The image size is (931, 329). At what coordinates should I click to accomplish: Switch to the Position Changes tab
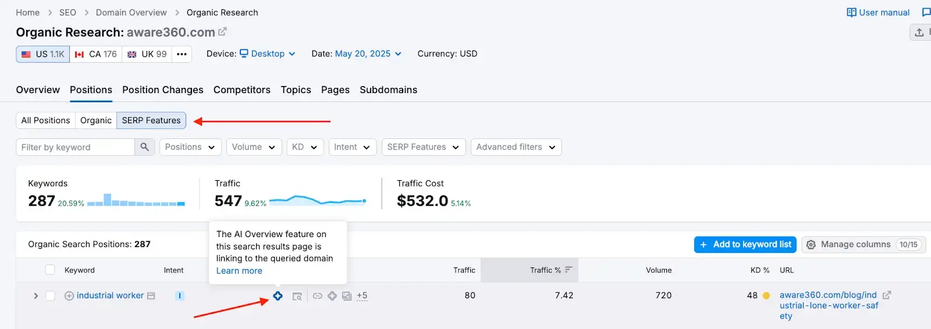pos(162,90)
